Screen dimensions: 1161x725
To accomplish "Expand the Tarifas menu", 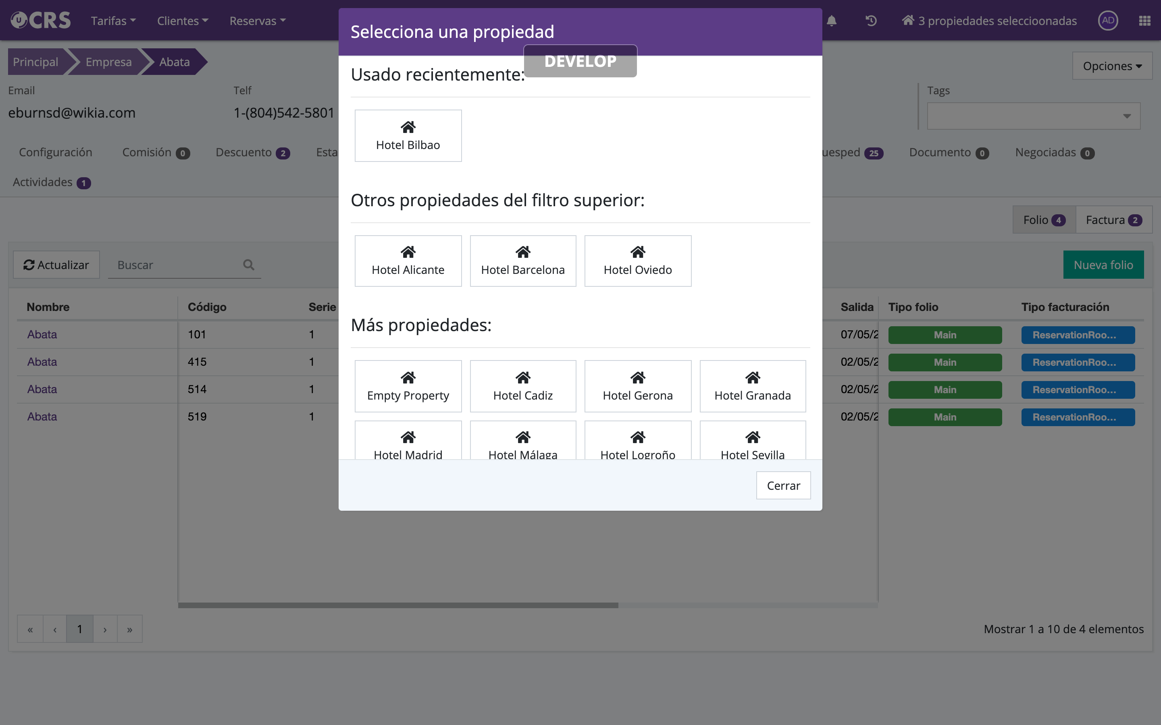I will [113, 21].
